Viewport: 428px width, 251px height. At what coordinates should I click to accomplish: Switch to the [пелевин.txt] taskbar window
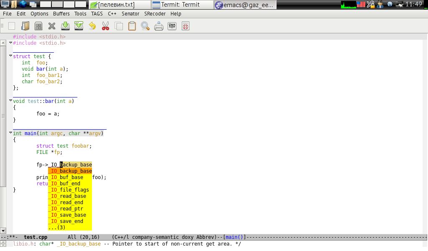point(120,5)
